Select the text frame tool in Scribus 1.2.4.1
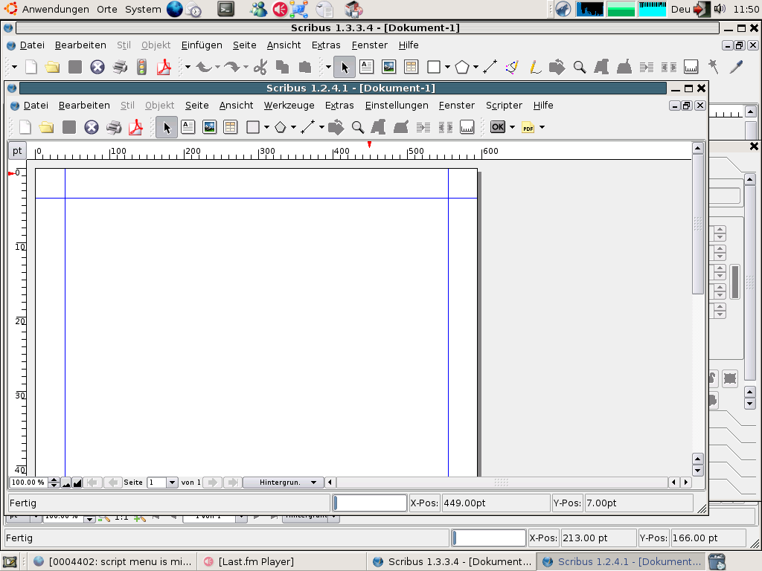Viewport: 762px width, 571px height. point(188,127)
